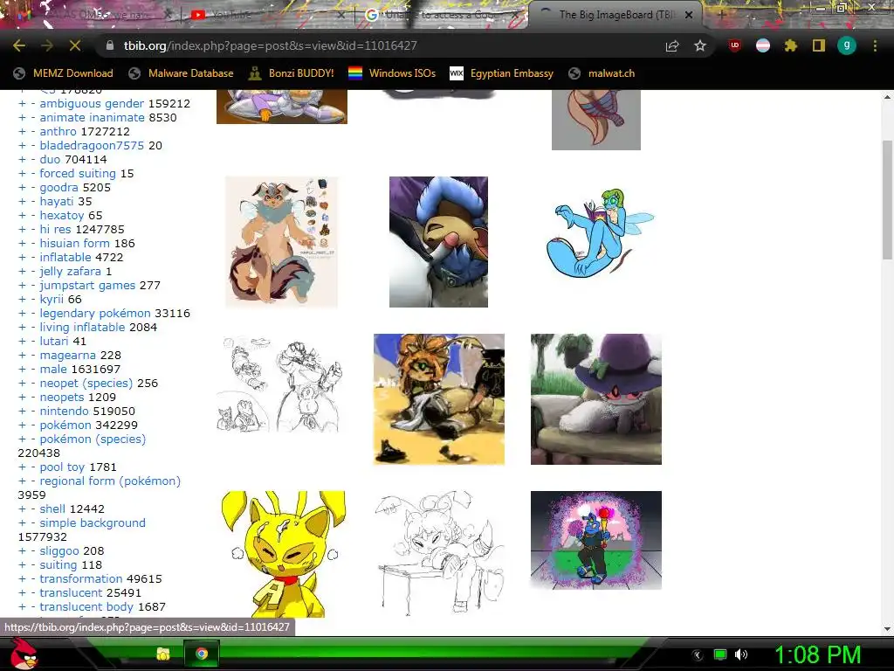Viewport: 894px width, 671px height.
Task: Open the 'neopets' tag link
Action: click(x=62, y=398)
